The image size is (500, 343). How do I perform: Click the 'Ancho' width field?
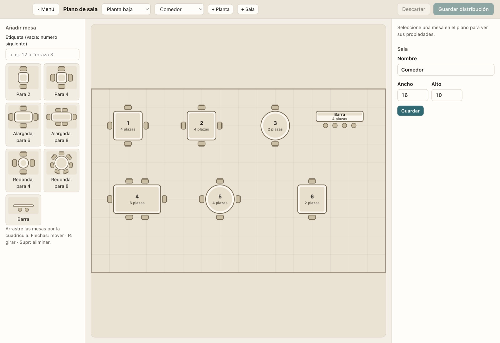[413, 95]
